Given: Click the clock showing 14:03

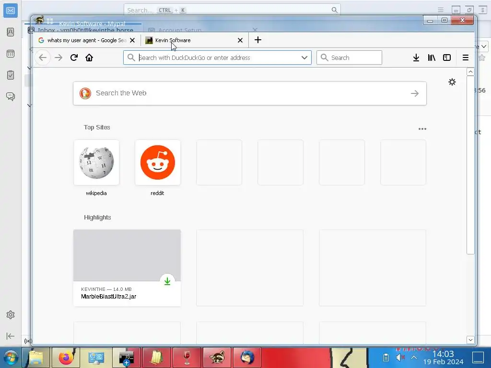Looking at the screenshot, I should pyautogui.click(x=443, y=354).
